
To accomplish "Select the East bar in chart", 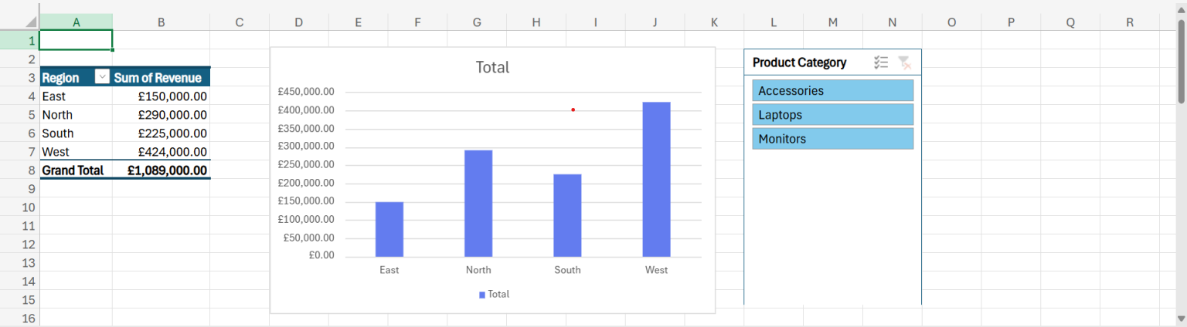I will [x=389, y=229].
